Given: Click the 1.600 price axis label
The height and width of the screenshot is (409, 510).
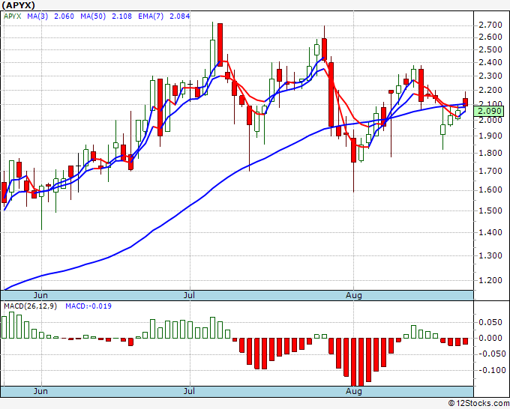Looking at the screenshot, I should [490, 190].
